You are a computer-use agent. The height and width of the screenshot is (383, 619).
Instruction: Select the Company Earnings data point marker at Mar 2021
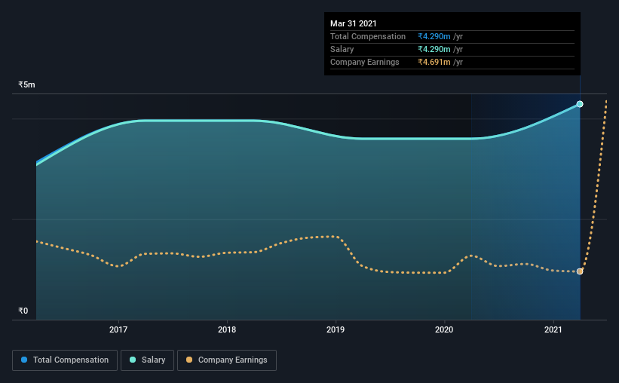[580, 271]
